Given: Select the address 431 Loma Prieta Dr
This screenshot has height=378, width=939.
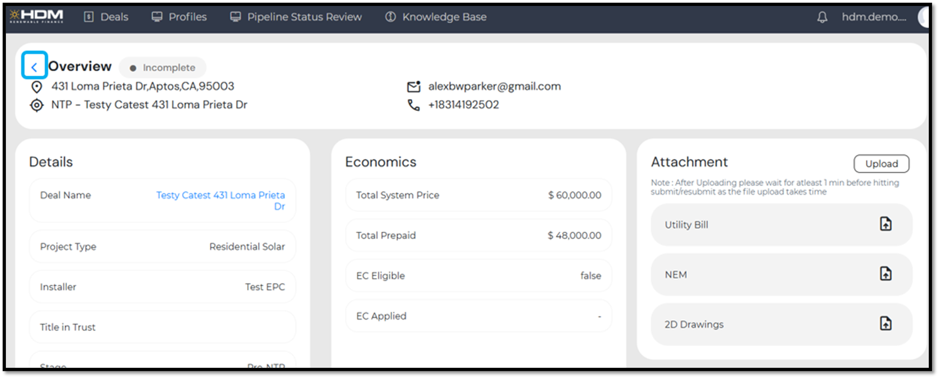Looking at the screenshot, I should click(143, 86).
